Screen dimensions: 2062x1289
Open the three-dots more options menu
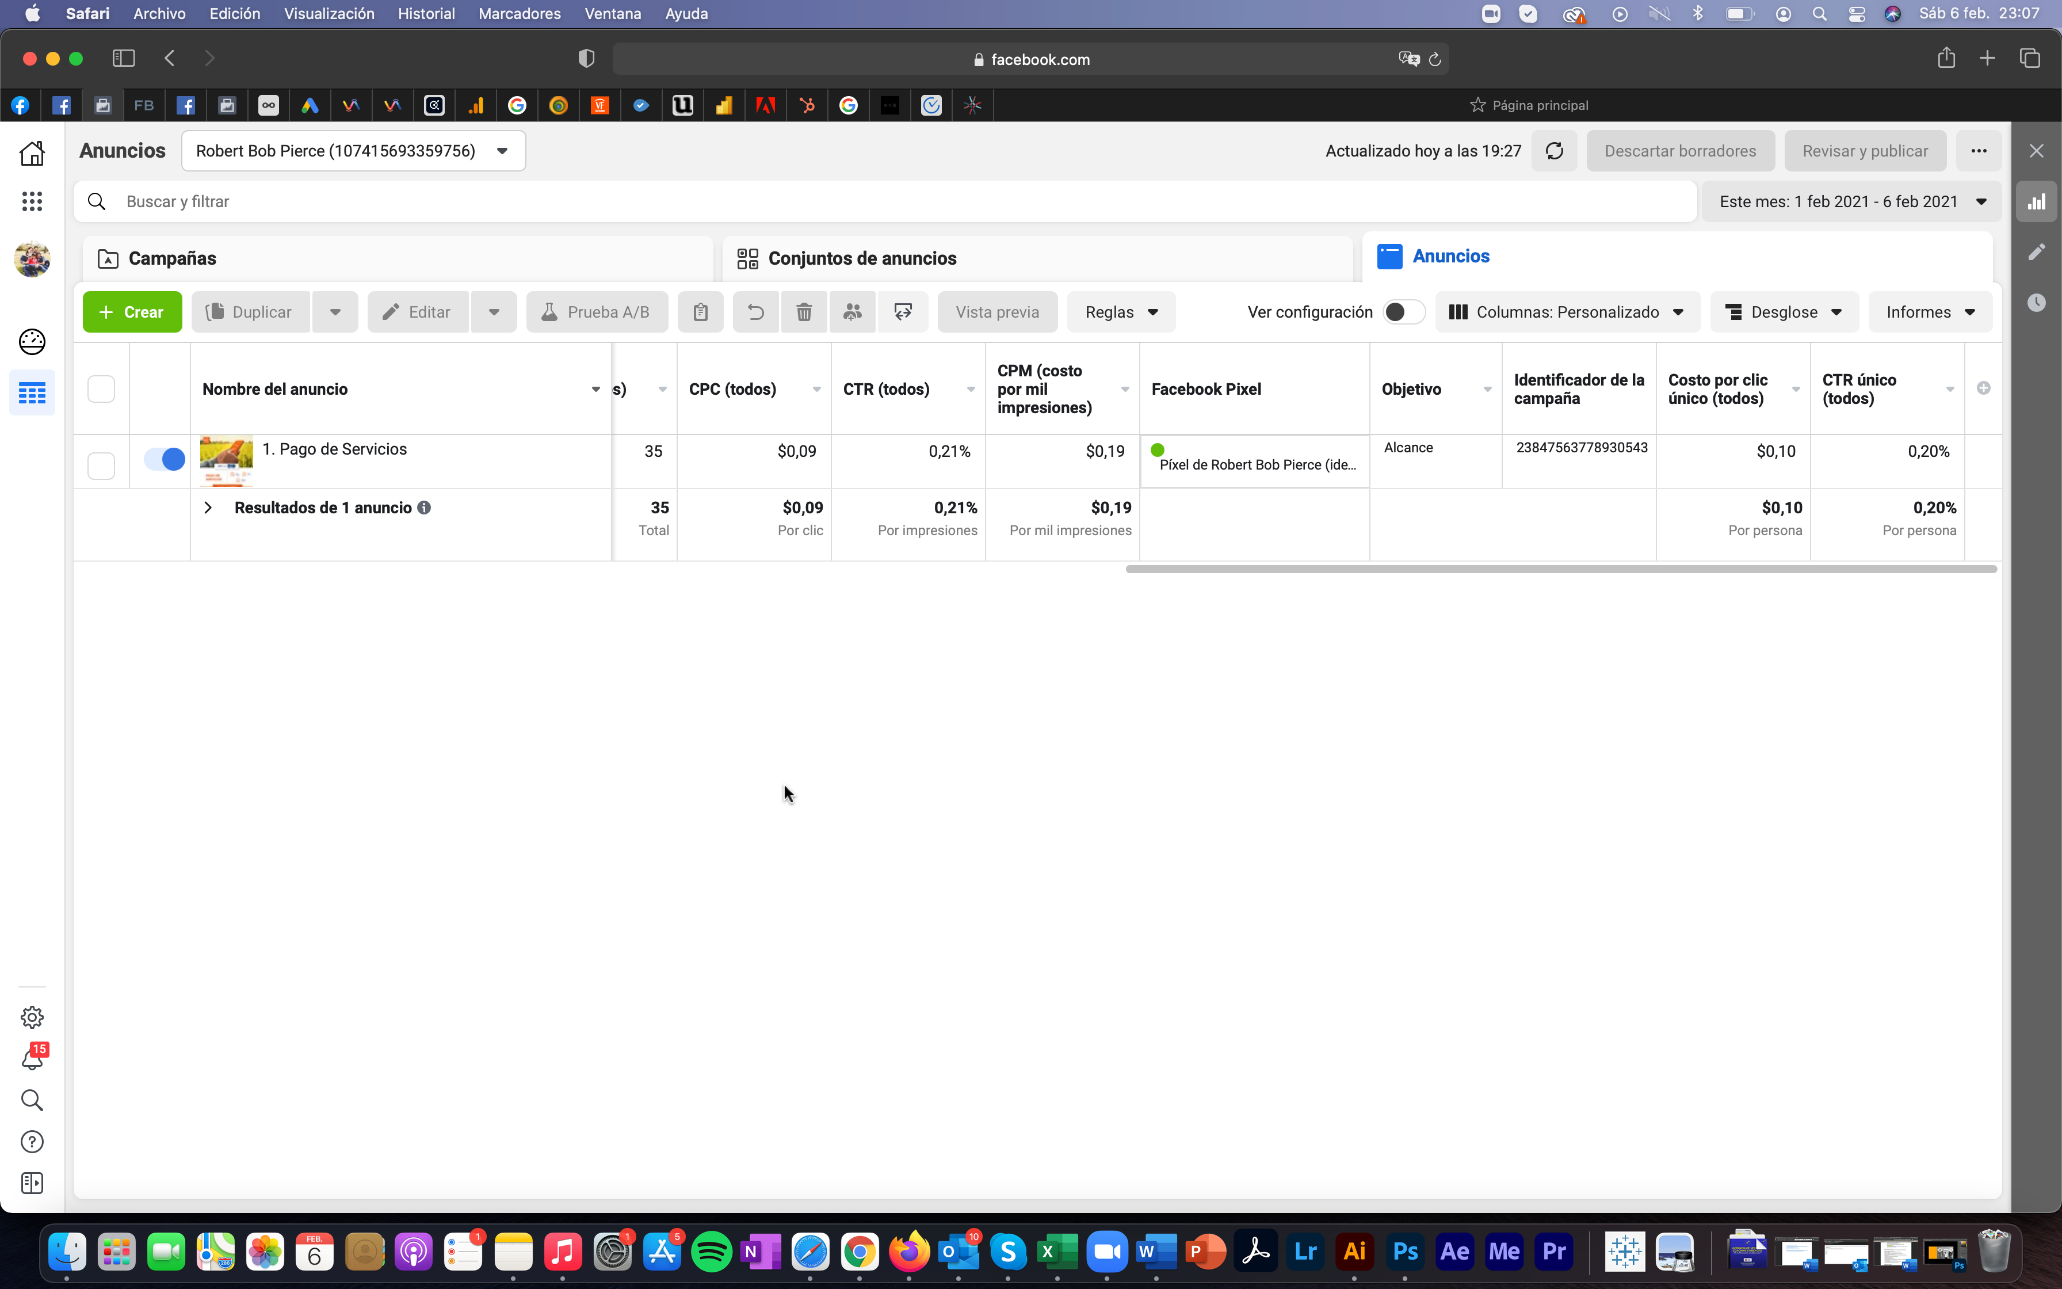tap(1979, 151)
